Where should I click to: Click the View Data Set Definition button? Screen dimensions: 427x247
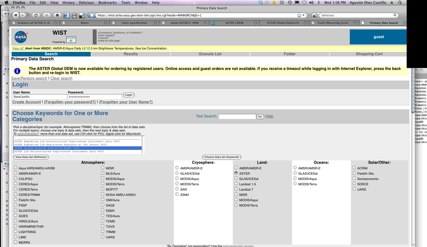click(x=31, y=157)
